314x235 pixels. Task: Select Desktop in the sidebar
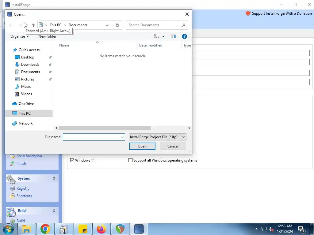28,57
